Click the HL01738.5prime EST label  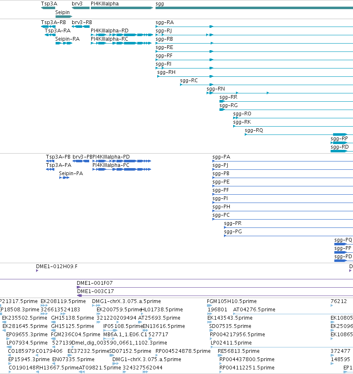(x=162, y=309)
